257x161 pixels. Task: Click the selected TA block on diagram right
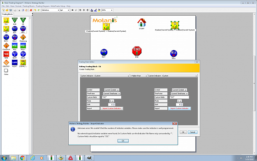pos(175,25)
